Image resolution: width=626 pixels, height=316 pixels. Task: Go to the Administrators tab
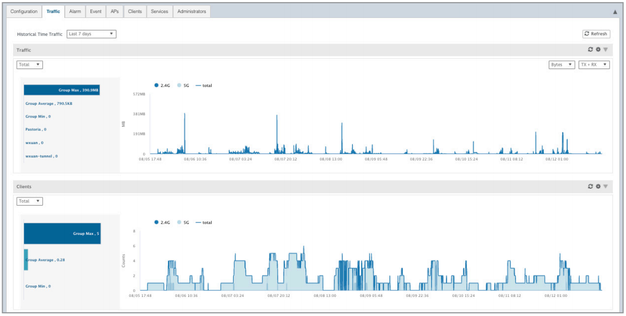tap(192, 11)
